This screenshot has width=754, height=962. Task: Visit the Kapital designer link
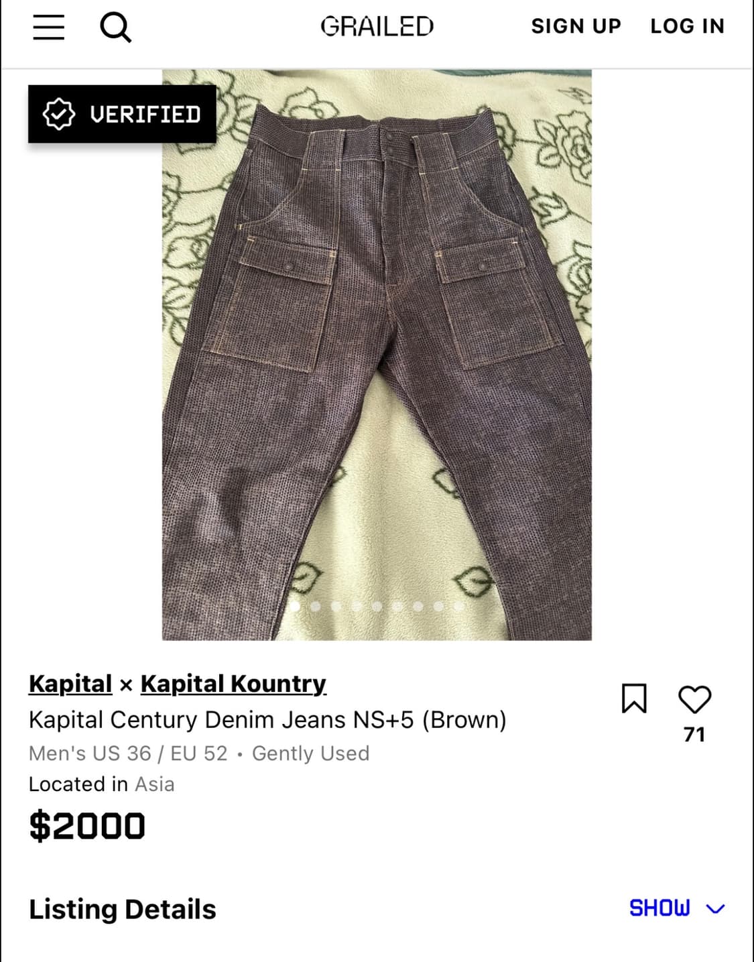click(70, 683)
